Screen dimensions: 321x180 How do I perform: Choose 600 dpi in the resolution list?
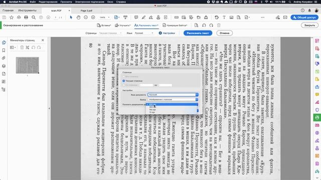point(172,104)
